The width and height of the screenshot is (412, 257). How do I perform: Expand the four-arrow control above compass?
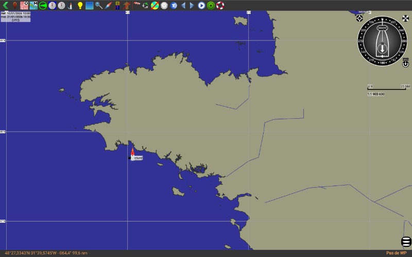405,19
